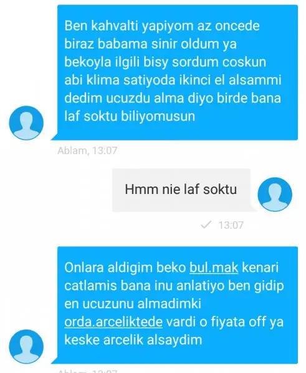The image size is (306, 373).
Task: Tap the line 'laf soktu biliyomusun'
Action: pyautogui.click(x=130, y=116)
